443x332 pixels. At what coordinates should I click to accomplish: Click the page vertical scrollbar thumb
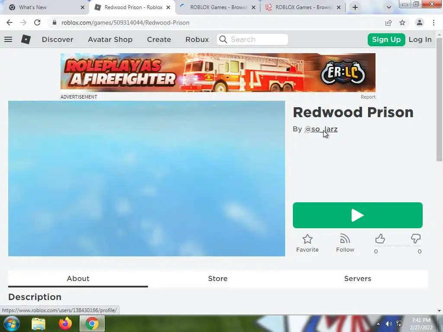click(439, 99)
